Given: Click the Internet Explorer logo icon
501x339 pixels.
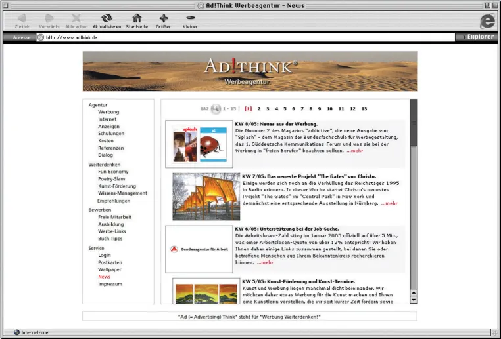Looking at the screenshot, I should [x=488, y=21].
